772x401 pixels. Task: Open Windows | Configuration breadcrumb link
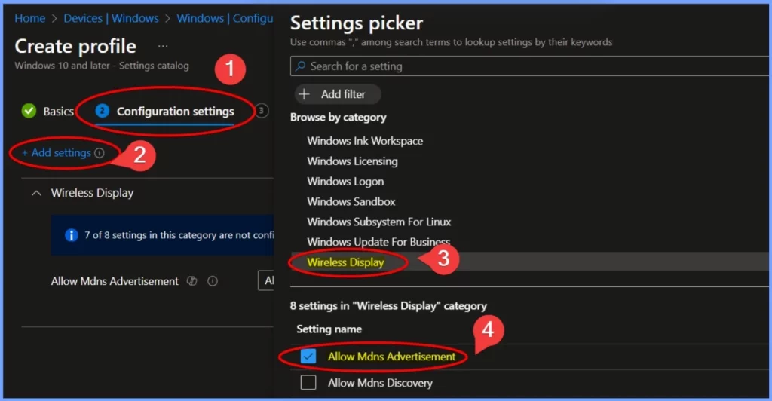225,18
